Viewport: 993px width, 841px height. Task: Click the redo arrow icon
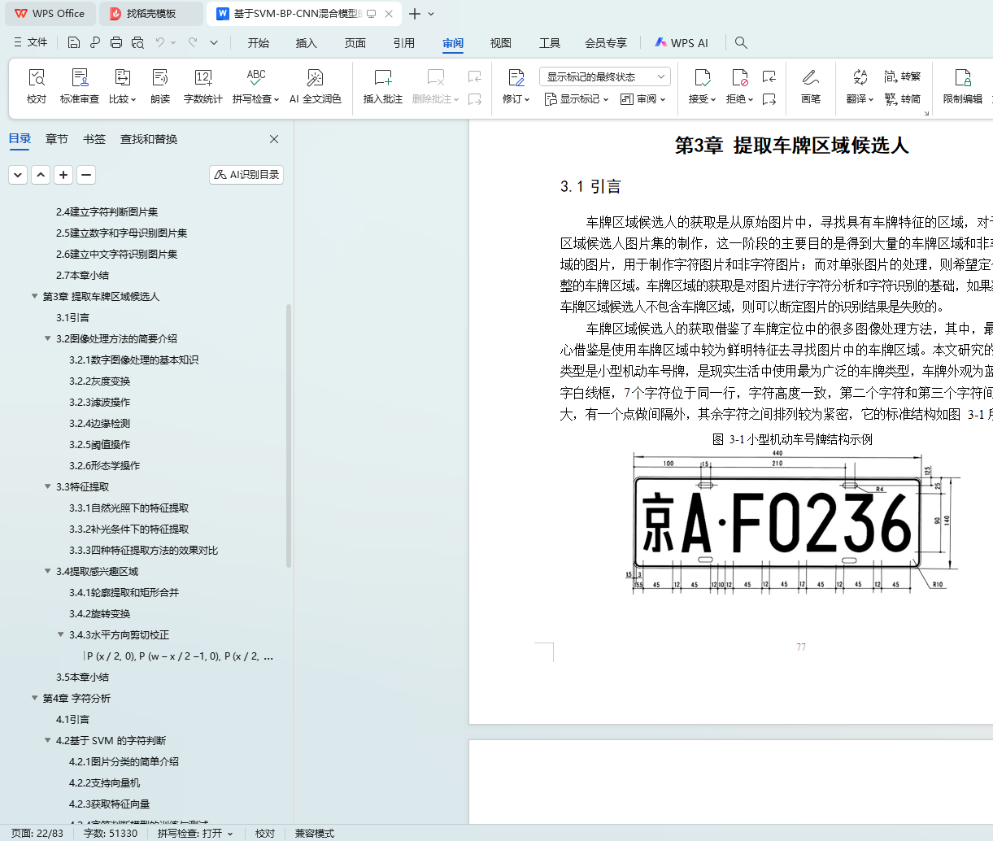click(193, 42)
